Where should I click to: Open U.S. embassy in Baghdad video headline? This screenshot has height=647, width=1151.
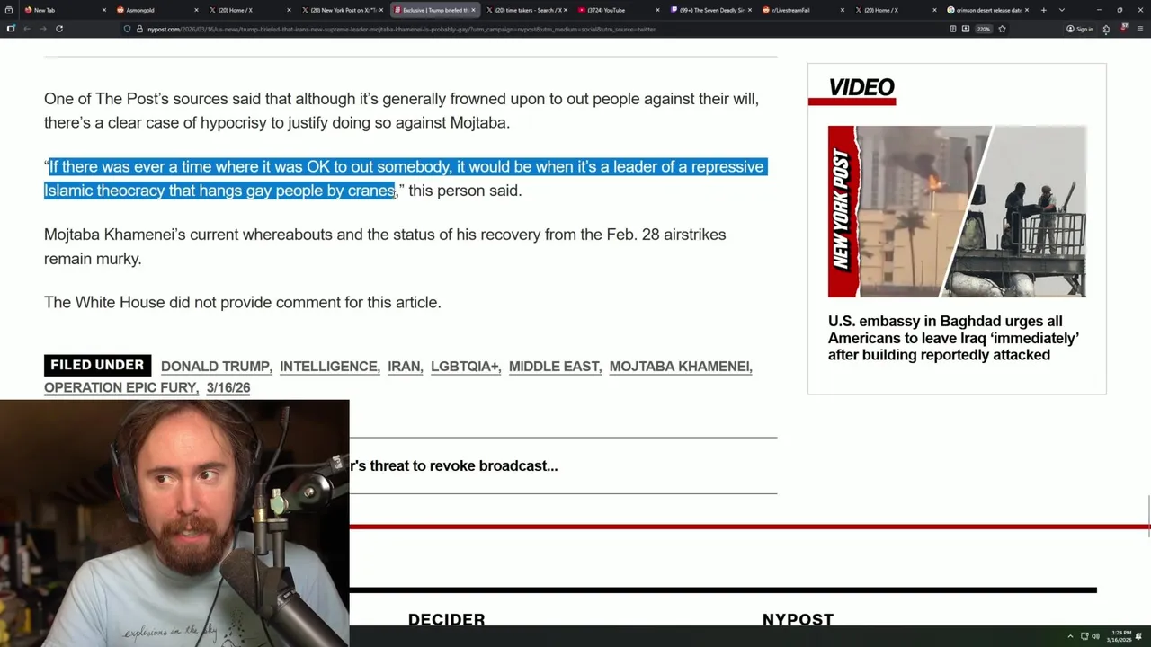(x=953, y=338)
